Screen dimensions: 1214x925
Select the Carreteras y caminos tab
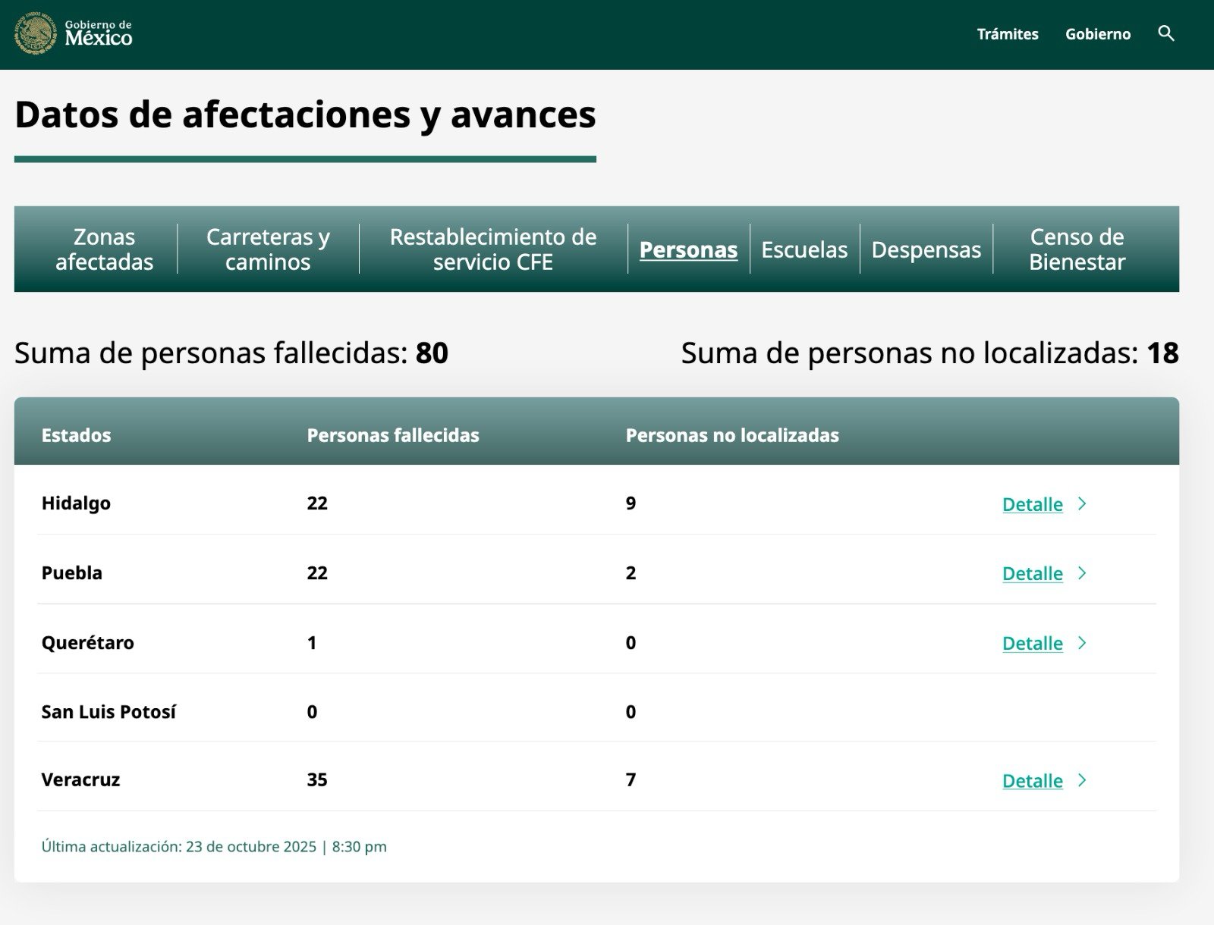click(268, 249)
